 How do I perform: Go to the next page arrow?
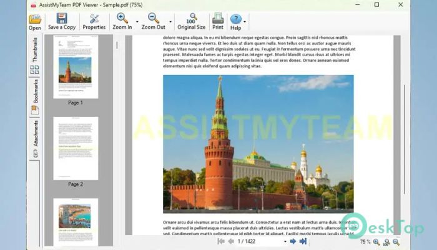pos(293,241)
